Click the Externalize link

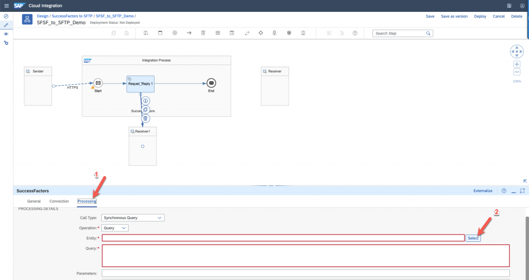click(x=483, y=191)
